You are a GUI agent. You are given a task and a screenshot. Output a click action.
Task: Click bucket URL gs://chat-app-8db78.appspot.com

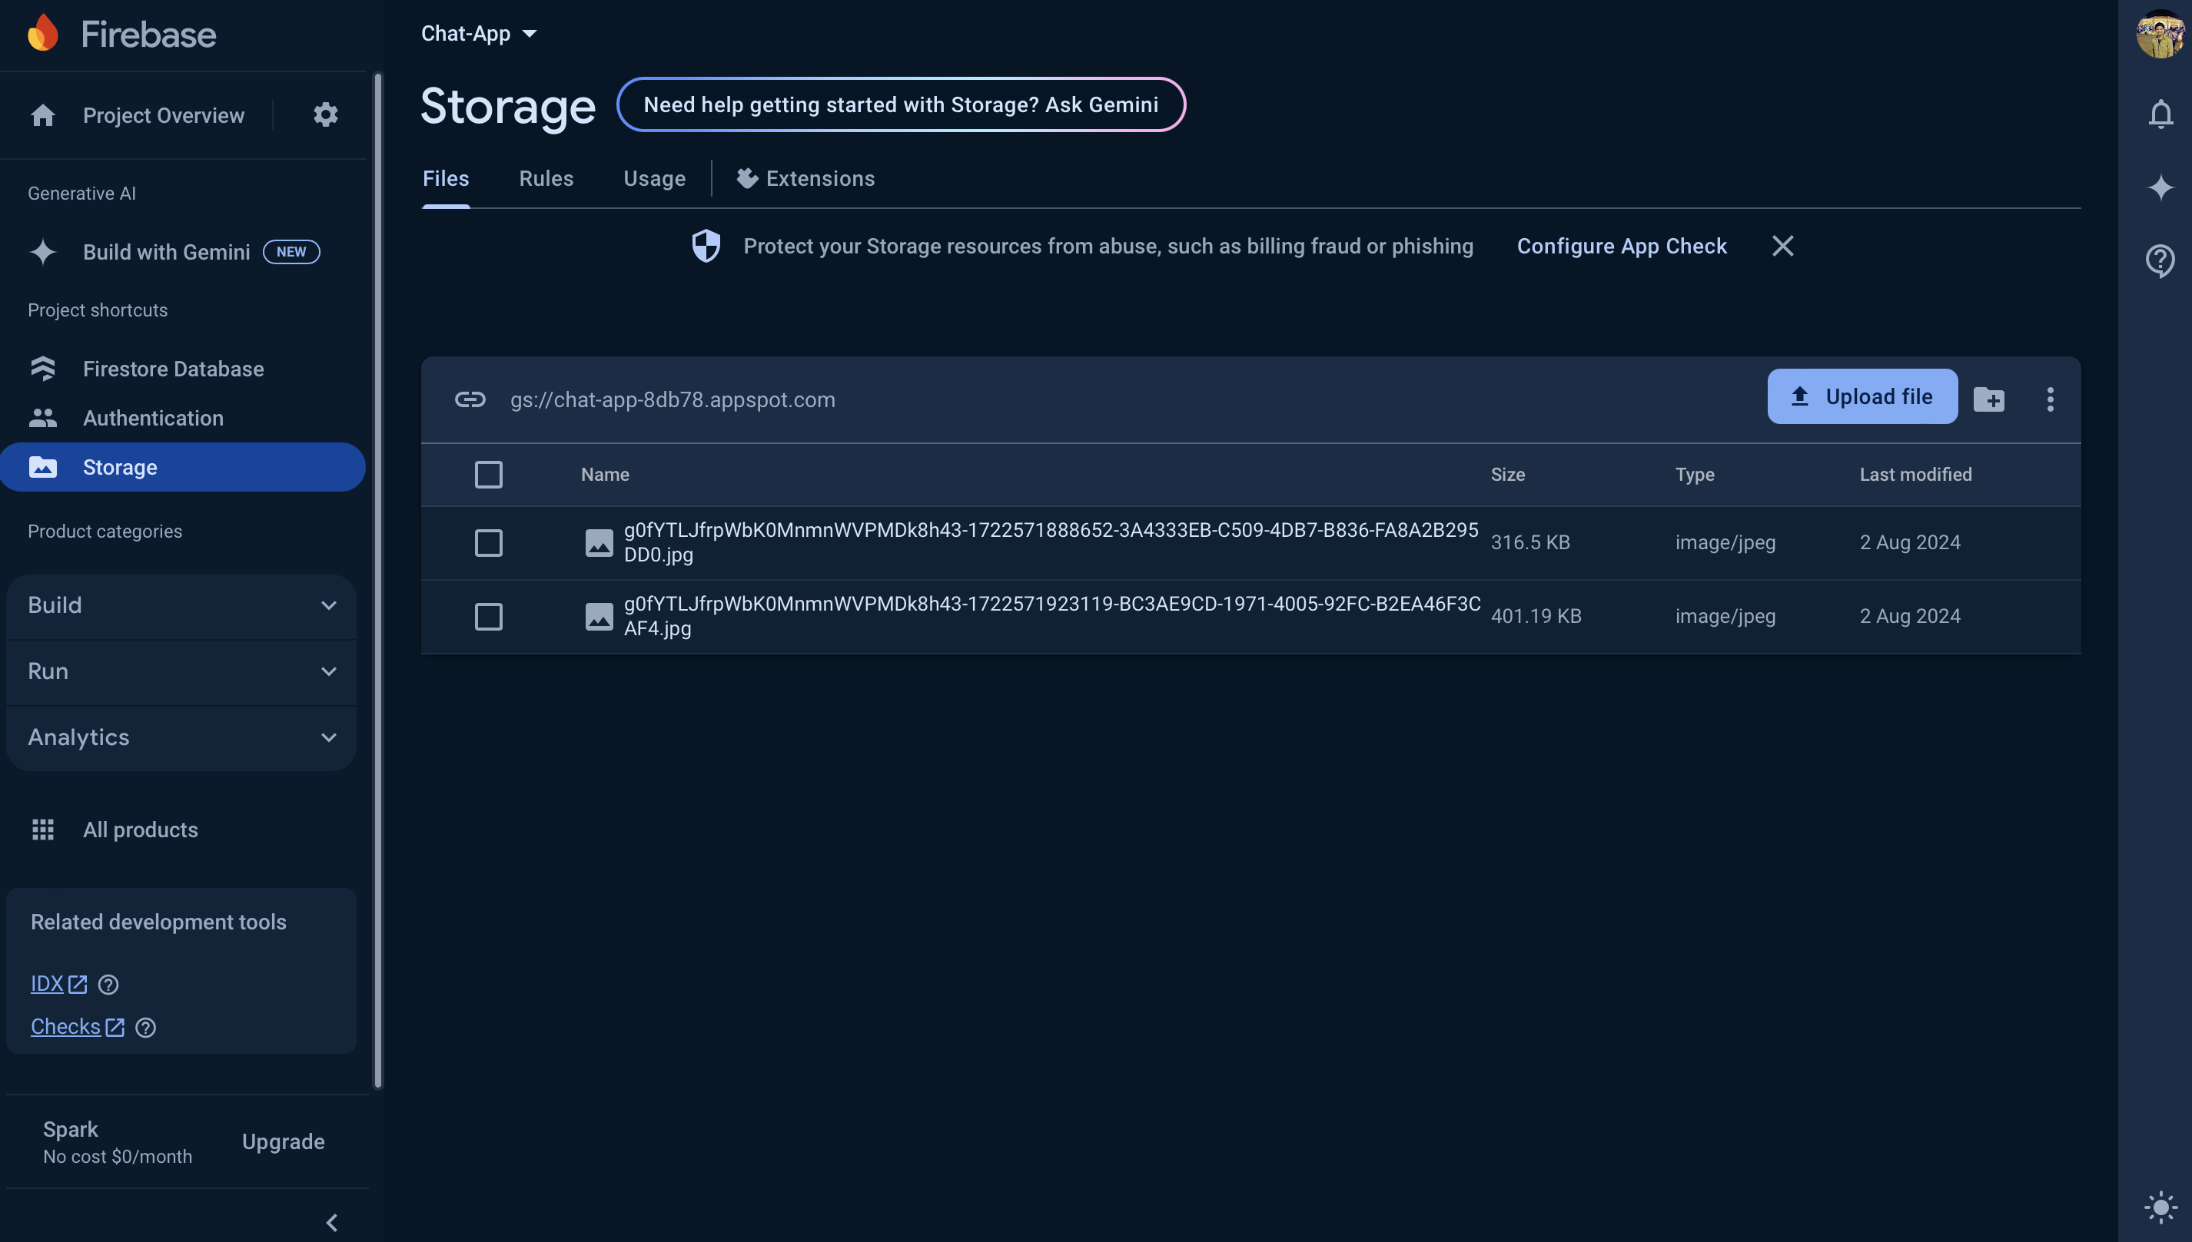click(x=673, y=399)
